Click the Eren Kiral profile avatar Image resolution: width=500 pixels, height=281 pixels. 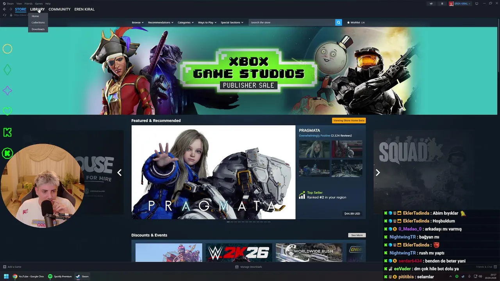[x=451, y=4]
